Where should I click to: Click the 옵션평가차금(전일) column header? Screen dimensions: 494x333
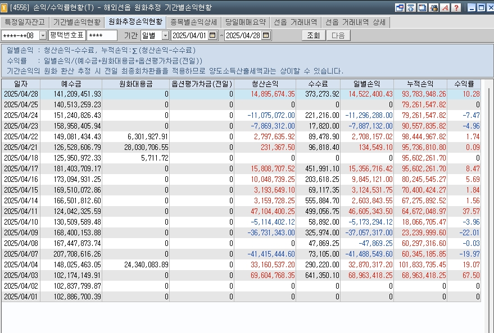click(x=202, y=84)
